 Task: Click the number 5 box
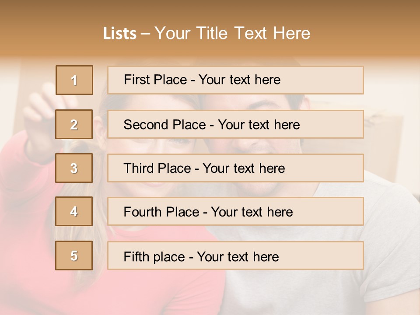pos(74,255)
